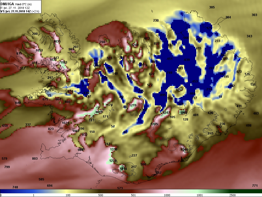
Task: Click the value '603' on the map
Action: coord(147,38)
